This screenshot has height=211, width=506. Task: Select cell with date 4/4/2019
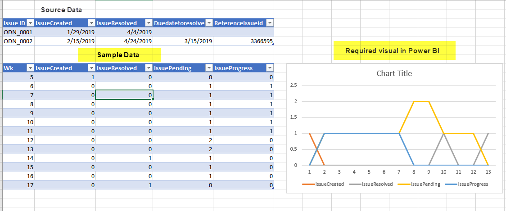pyautogui.click(x=124, y=32)
